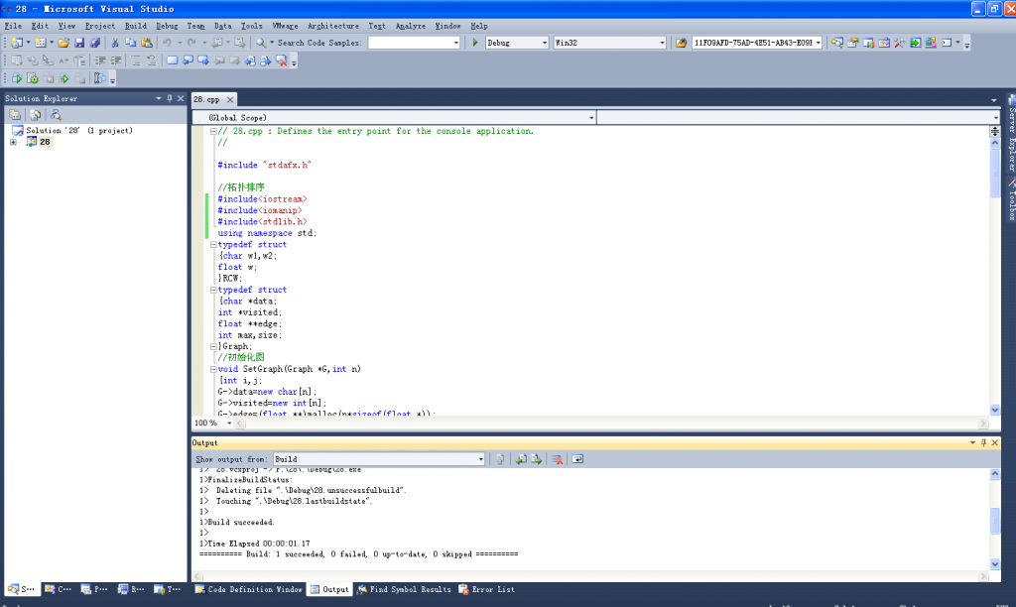Switch to the Code Definition Window tab
The height and width of the screenshot is (607, 1016).
coord(248,588)
